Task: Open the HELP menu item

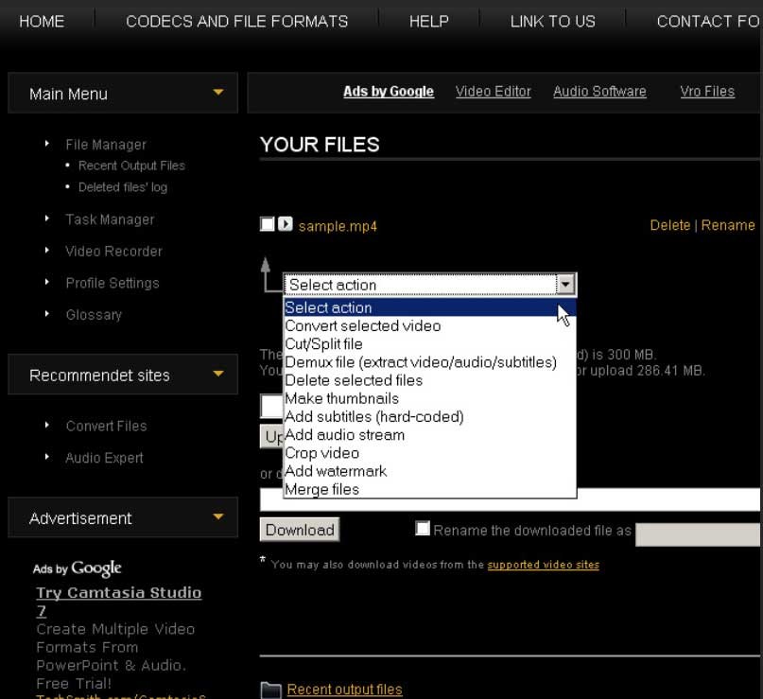Action: [429, 21]
